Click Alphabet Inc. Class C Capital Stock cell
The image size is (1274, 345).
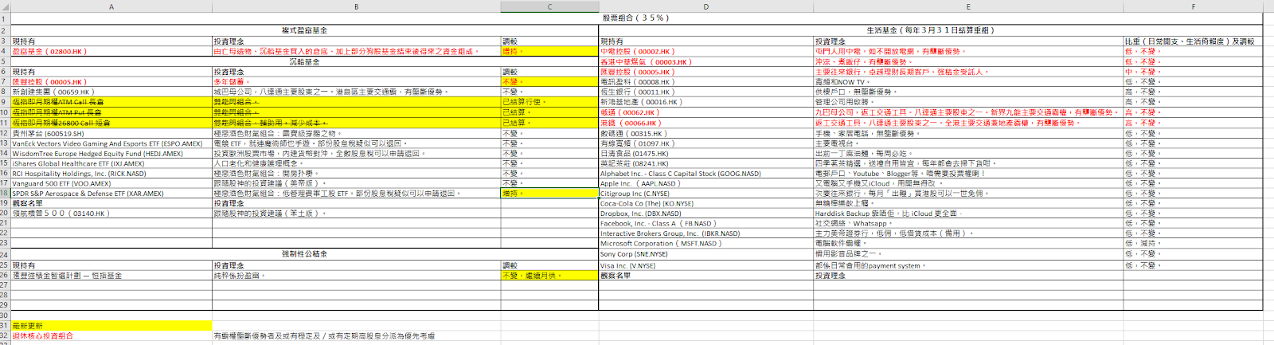point(705,173)
